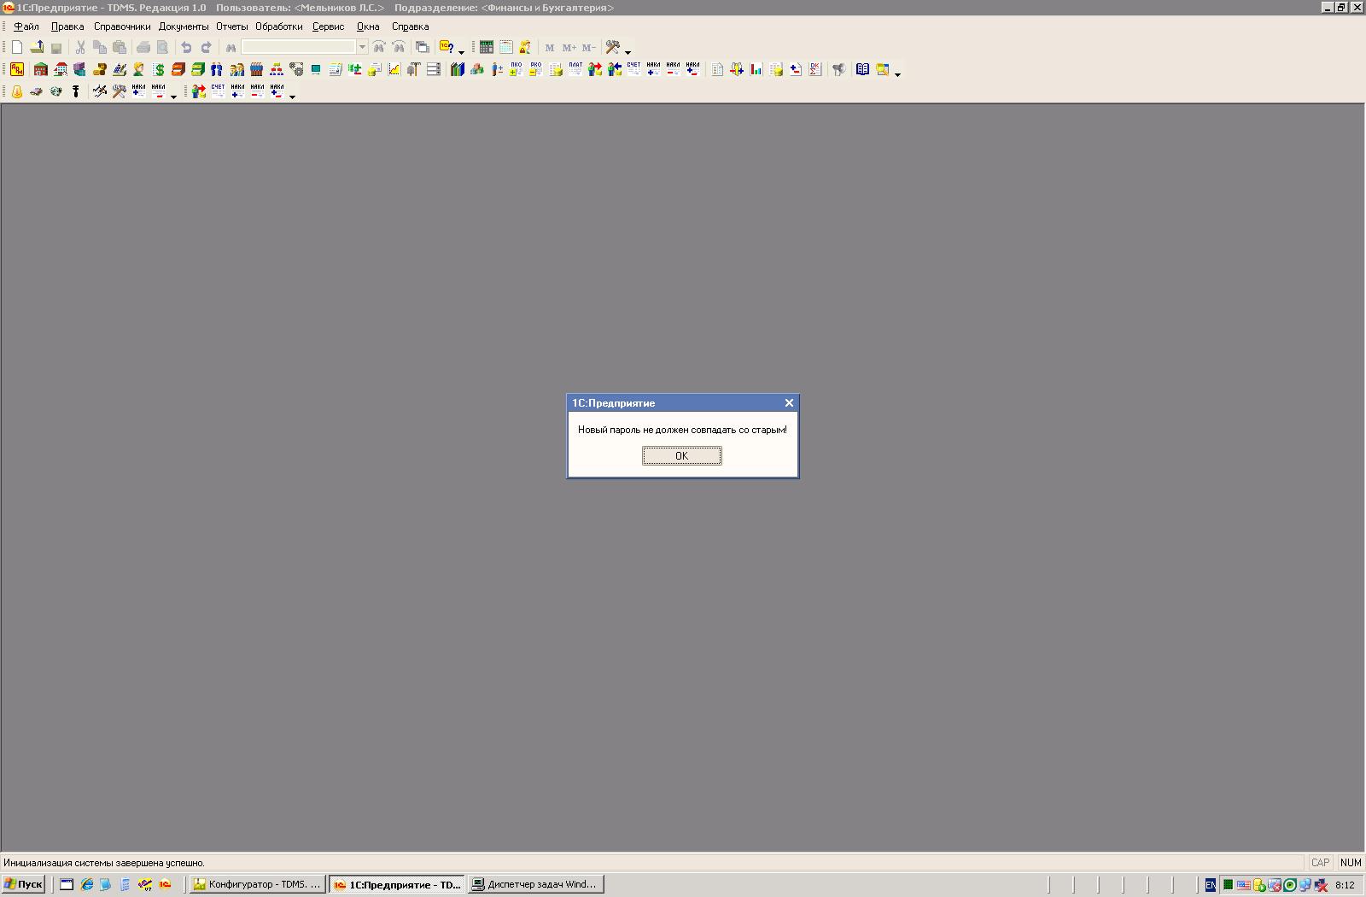Click the open blue book icon
The image size is (1366, 897).
[x=863, y=69]
